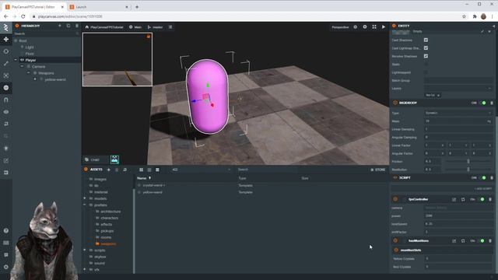Toggle Cast Lightmap Shadows checkbox
The width and height of the screenshot is (498, 280).
[x=426, y=48]
